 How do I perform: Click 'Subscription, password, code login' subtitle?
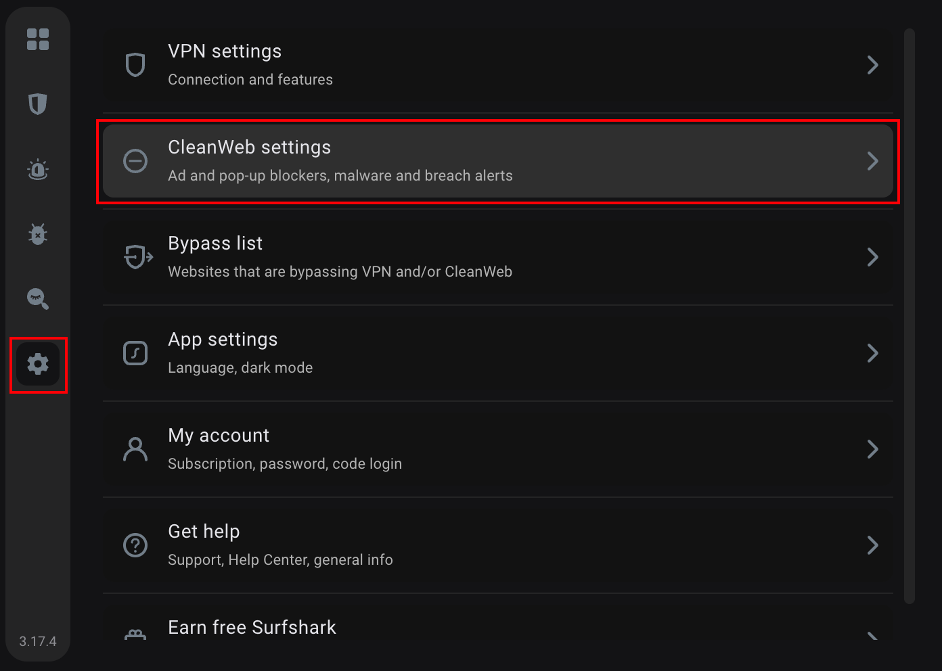(x=285, y=464)
